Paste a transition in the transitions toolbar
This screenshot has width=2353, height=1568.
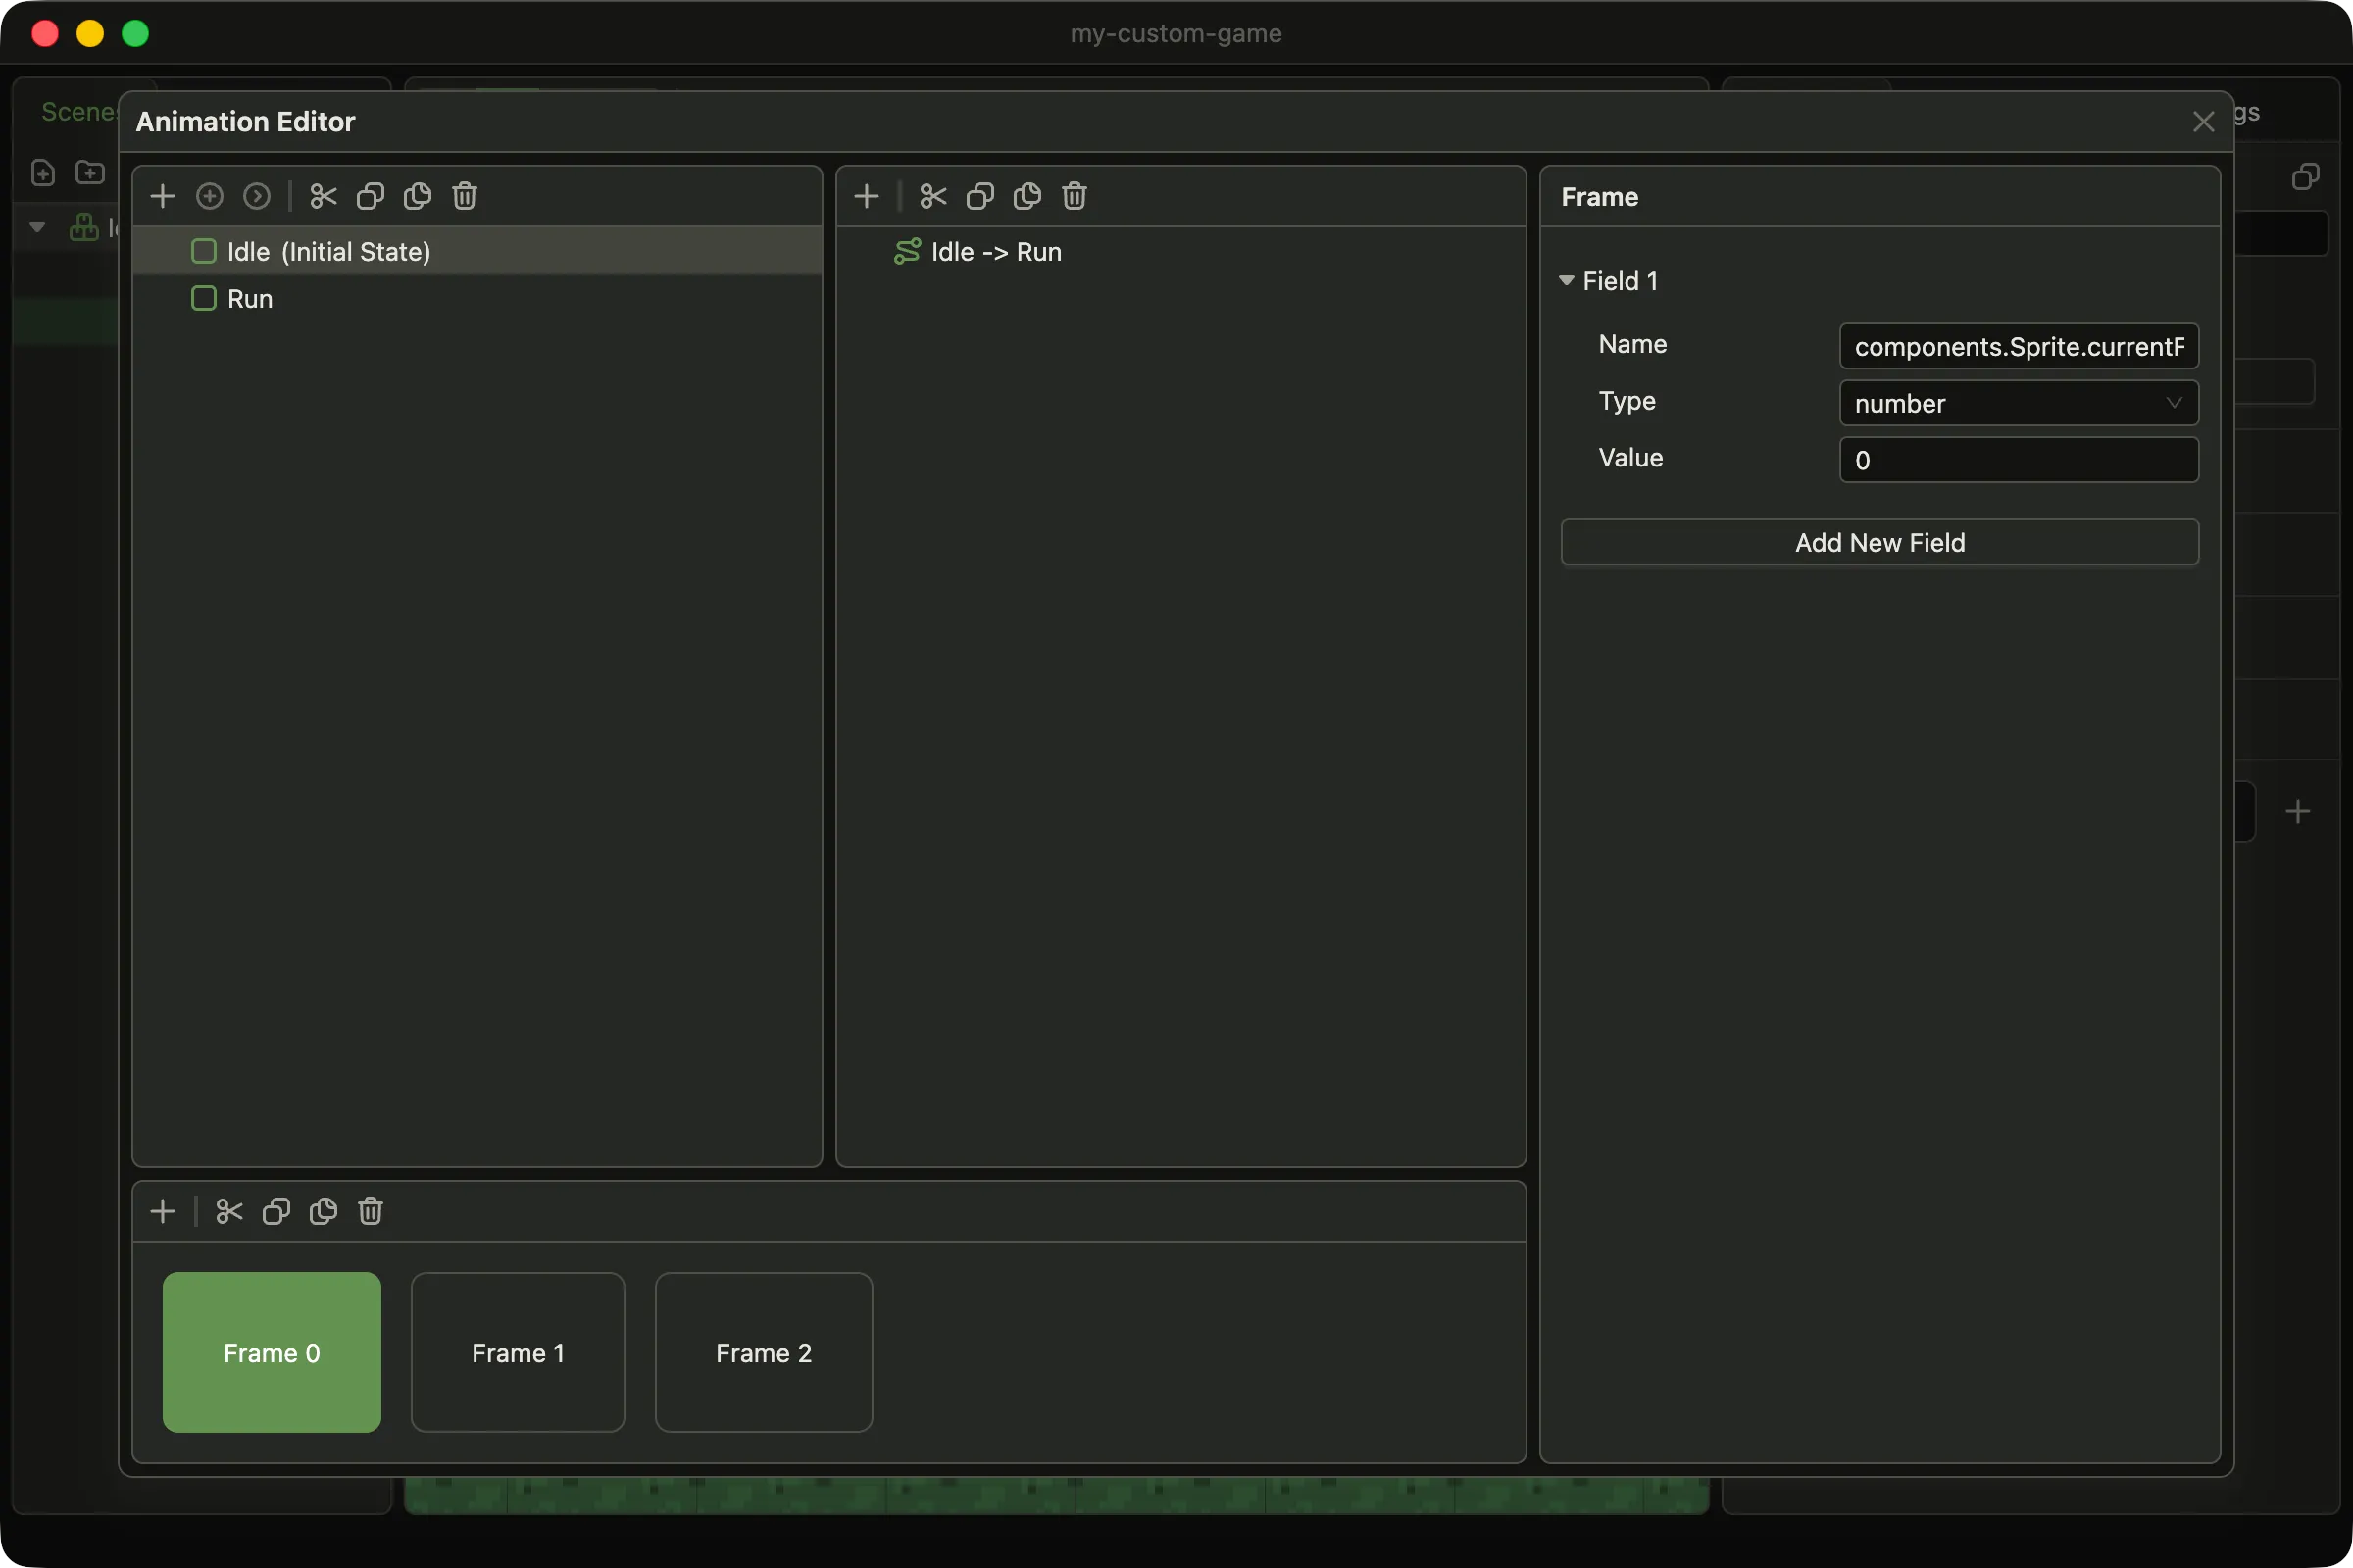point(1026,196)
